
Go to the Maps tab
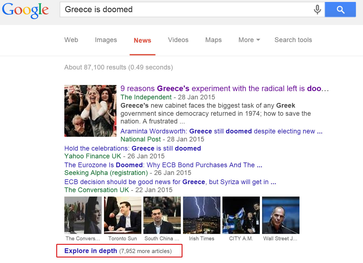(213, 40)
